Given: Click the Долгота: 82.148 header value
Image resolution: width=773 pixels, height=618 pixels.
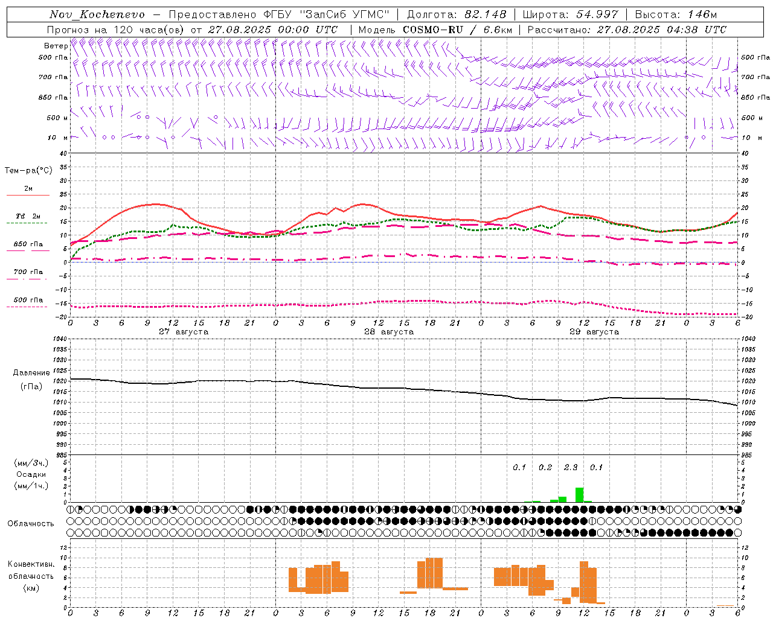Looking at the screenshot, I should (457, 14).
